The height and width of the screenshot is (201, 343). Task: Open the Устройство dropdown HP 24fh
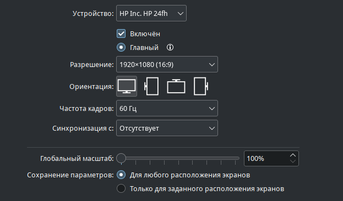(151, 13)
